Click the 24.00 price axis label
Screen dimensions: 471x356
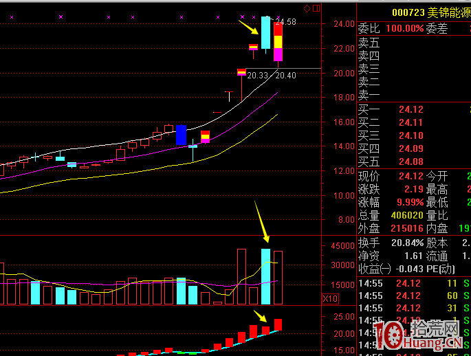(x=344, y=24)
